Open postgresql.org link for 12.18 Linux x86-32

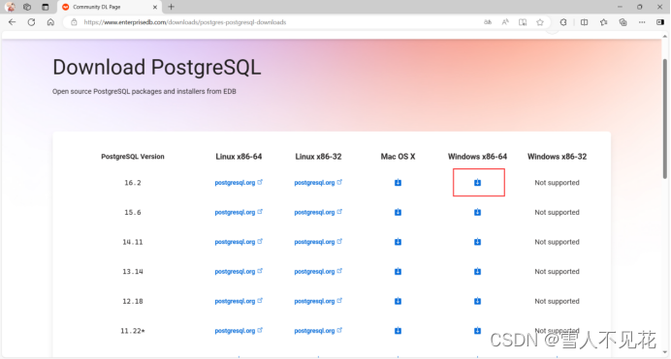pyautogui.click(x=318, y=301)
